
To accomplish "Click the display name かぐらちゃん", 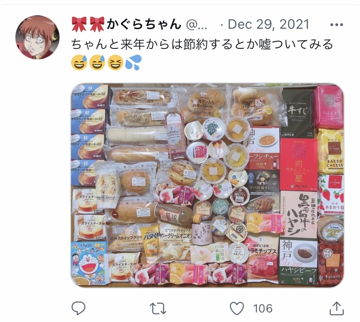I will [x=144, y=24].
